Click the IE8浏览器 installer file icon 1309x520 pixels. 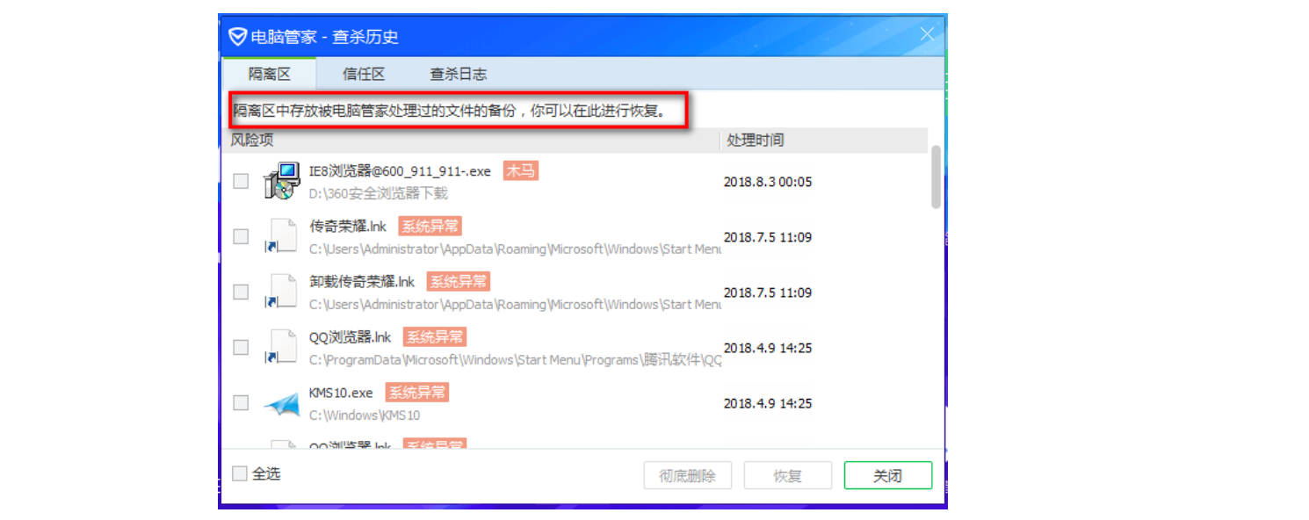tap(282, 180)
